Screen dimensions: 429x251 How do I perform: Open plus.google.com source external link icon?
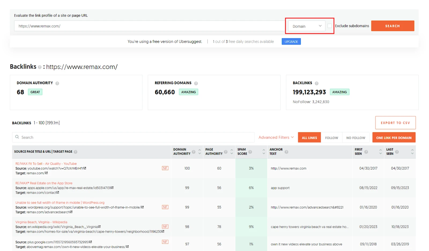[x=91, y=242]
